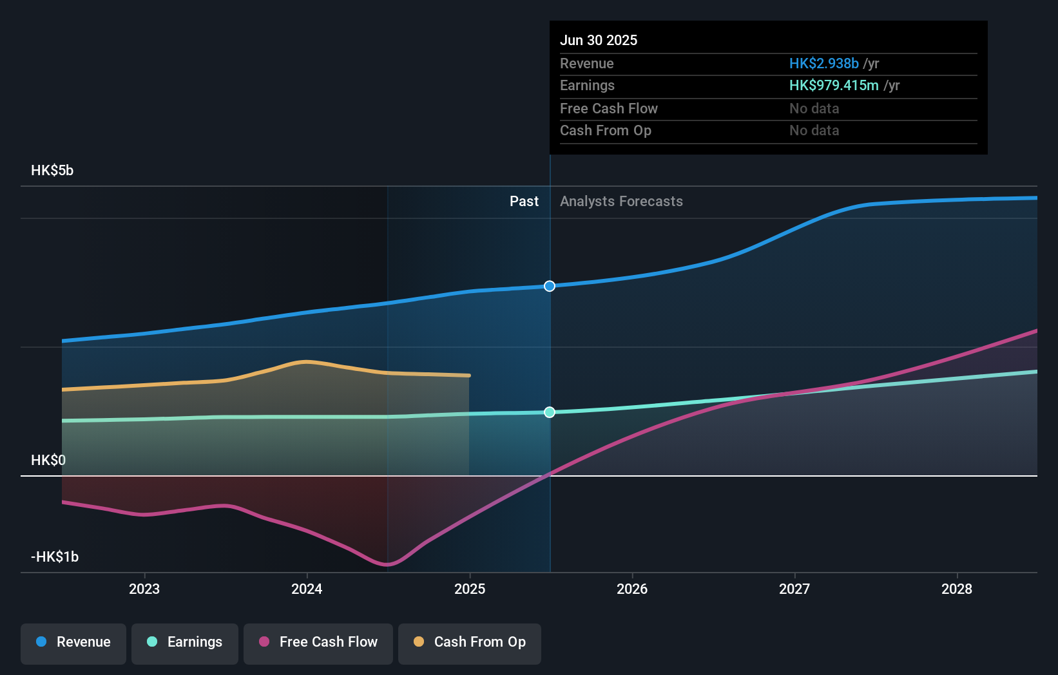The image size is (1058, 675).
Task: Click the Cash From Op legend dot icon
Action: click(x=418, y=642)
